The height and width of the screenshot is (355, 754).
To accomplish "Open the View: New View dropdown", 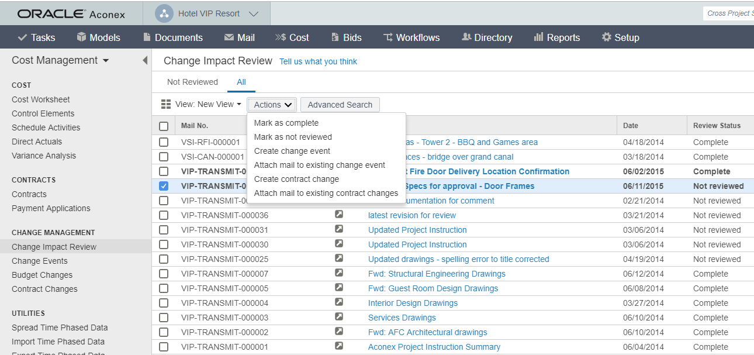I will coord(209,105).
